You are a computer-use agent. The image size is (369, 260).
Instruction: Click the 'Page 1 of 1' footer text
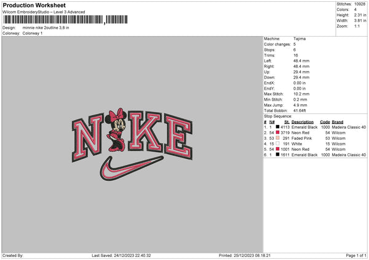coord(356,256)
